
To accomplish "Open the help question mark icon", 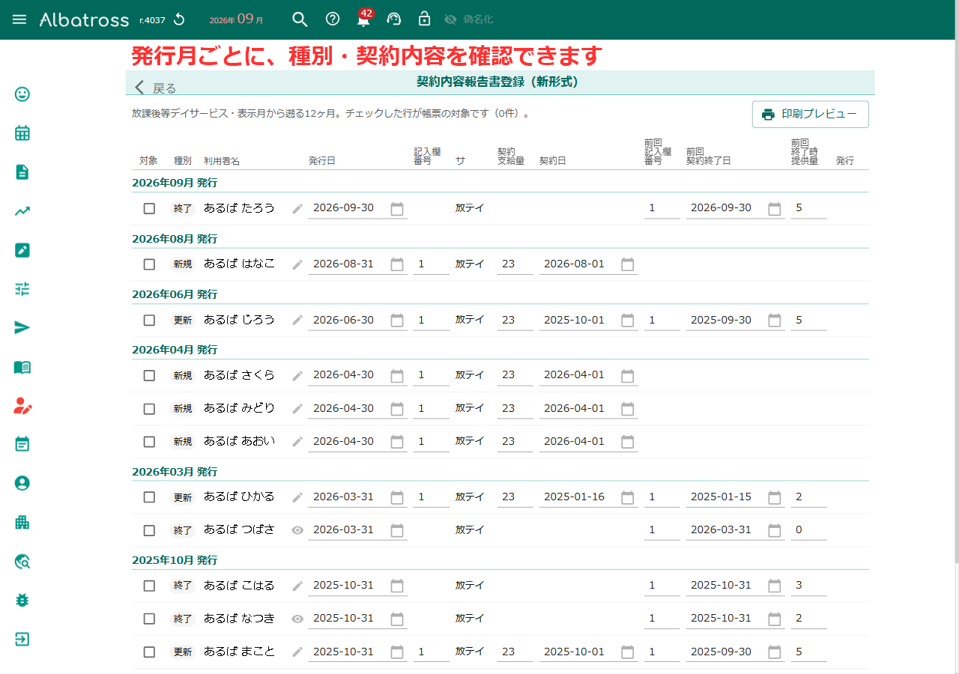I will [333, 19].
